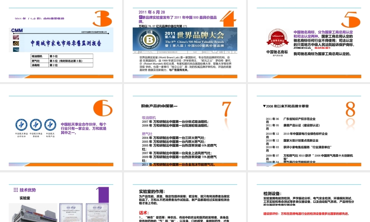Viewport: 370px width, 222px height.
Task: Click the entry 康居产品认证(建设部认证)
Action: (x=301, y=125)
